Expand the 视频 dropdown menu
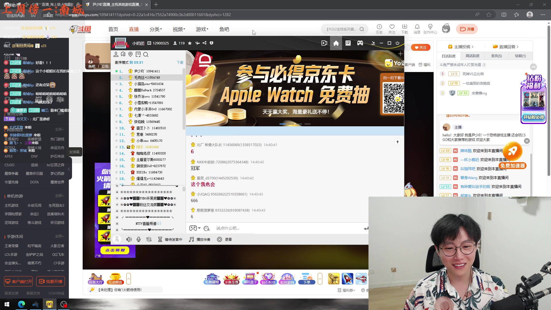The width and height of the screenshot is (551, 310). [x=179, y=29]
